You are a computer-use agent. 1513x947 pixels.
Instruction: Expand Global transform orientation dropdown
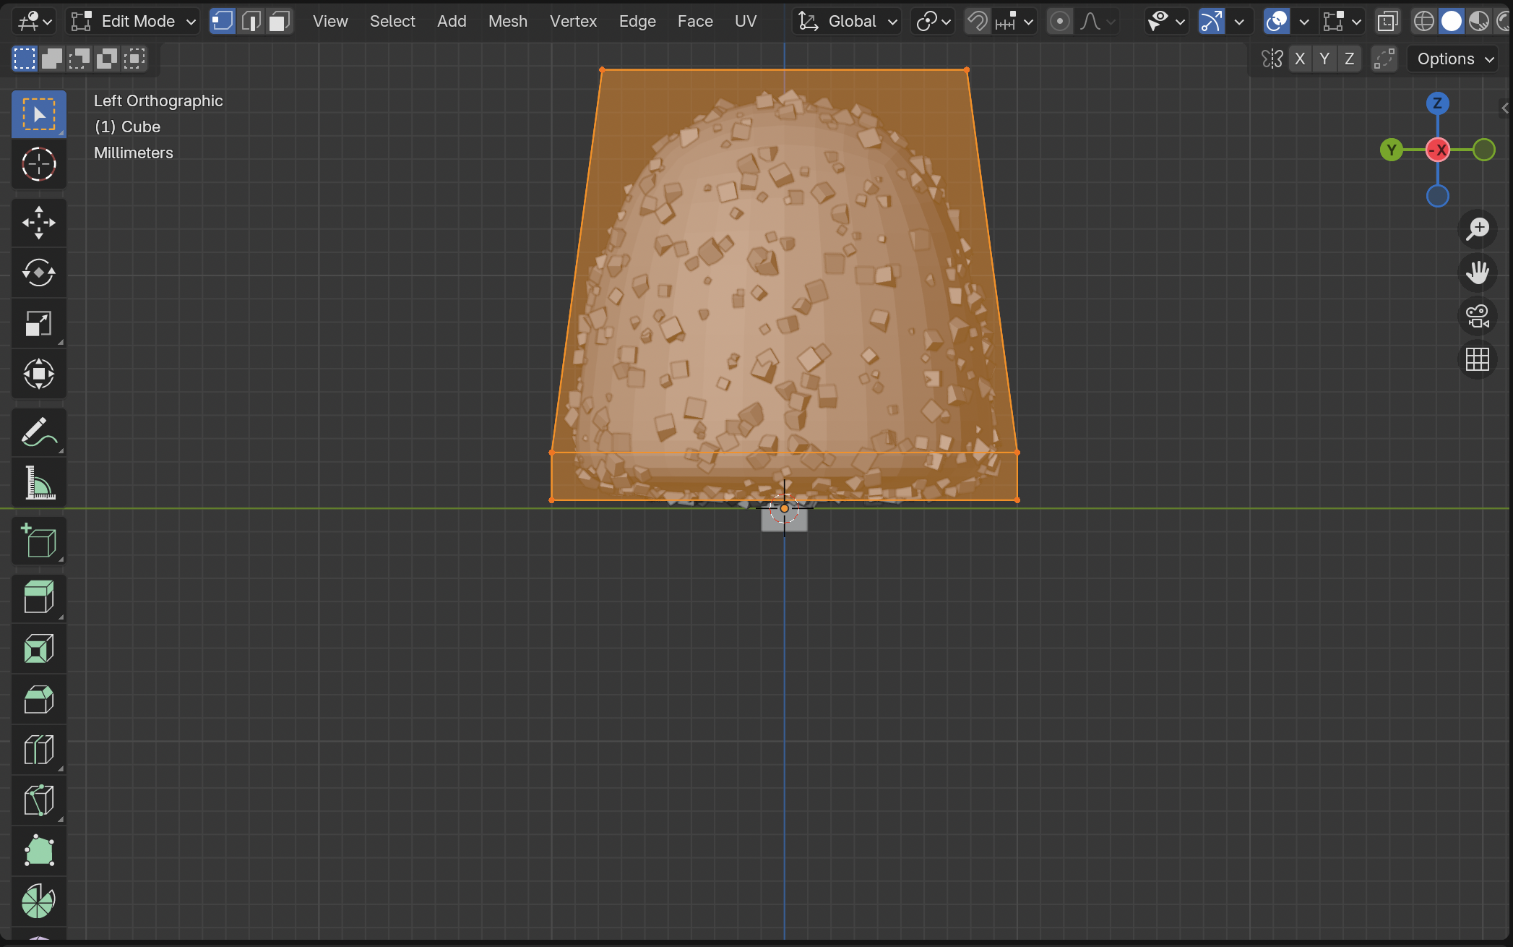tap(848, 21)
